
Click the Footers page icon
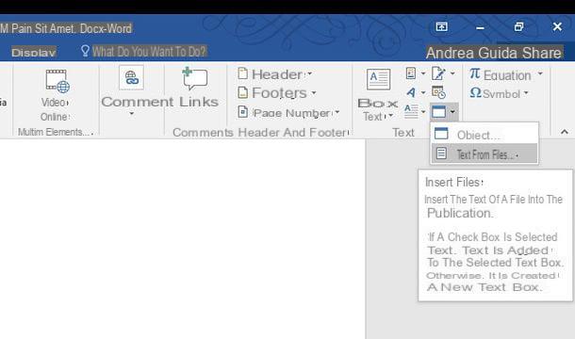tap(242, 92)
